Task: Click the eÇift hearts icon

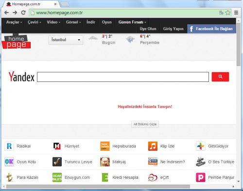Action: (153, 177)
